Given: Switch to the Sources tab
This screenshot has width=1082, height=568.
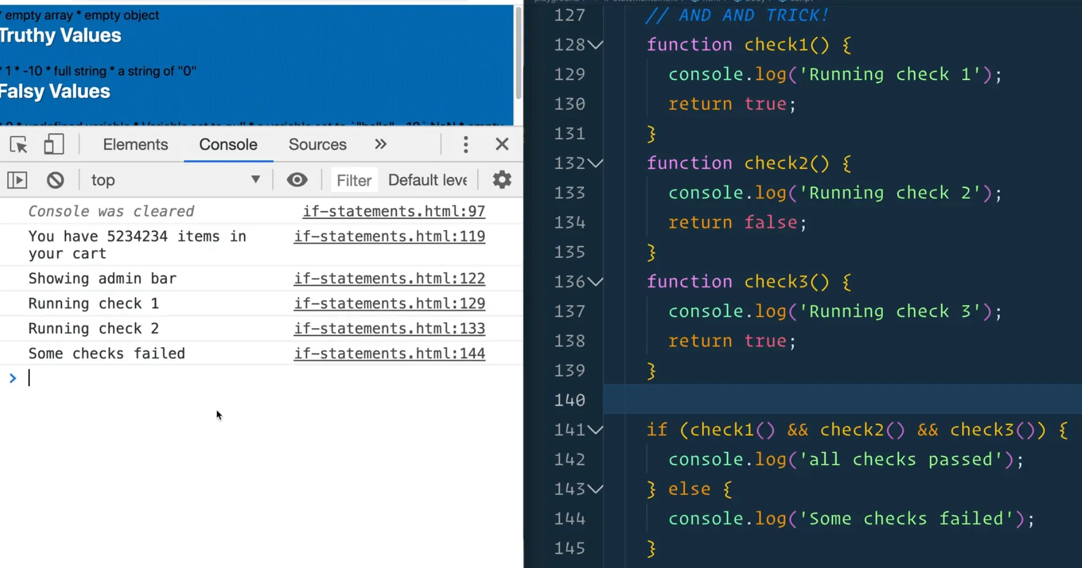Looking at the screenshot, I should [317, 145].
